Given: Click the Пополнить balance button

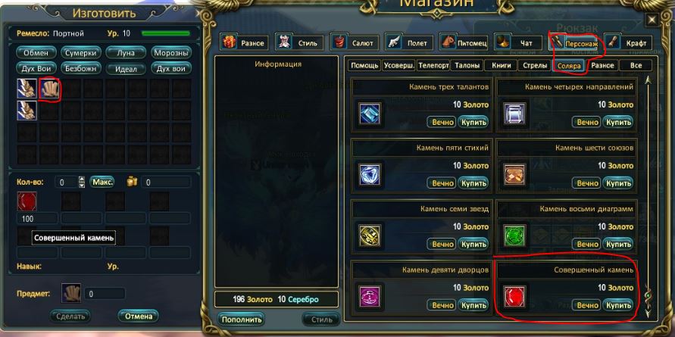Looking at the screenshot, I should point(241,320).
